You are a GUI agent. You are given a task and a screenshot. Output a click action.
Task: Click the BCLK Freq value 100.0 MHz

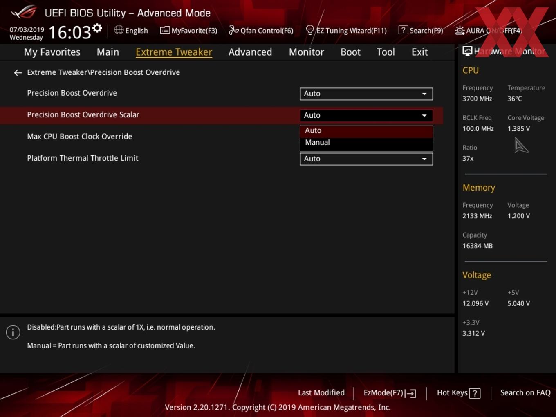tap(478, 129)
